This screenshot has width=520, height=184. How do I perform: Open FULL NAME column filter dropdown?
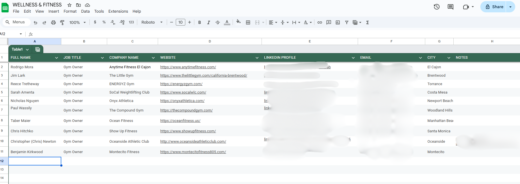coord(57,58)
